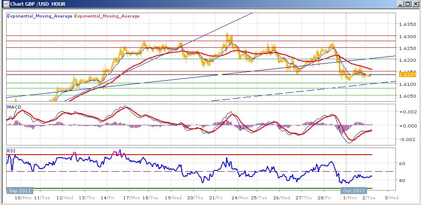
Task: Click the 1.6300 price axis label
Action: [x=407, y=36]
